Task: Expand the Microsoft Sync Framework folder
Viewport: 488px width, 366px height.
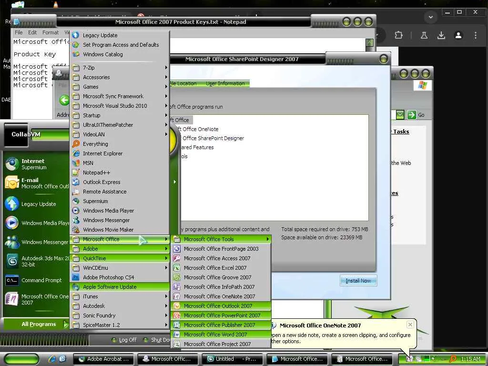Action: pyautogui.click(x=120, y=96)
